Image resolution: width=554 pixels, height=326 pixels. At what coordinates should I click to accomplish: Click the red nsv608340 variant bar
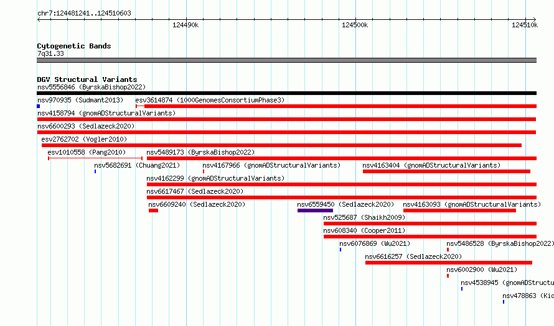pos(430,237)
